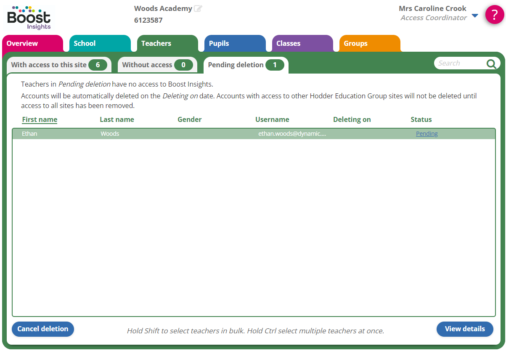Click the View details button
506x351 pixels.
(x=465, y=329)
